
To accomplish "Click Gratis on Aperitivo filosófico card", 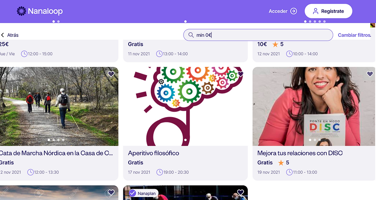I will coord(135,163).
